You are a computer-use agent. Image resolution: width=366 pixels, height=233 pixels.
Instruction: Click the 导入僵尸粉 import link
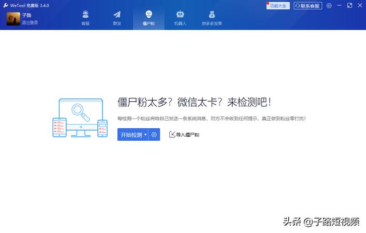coord(184,135)
